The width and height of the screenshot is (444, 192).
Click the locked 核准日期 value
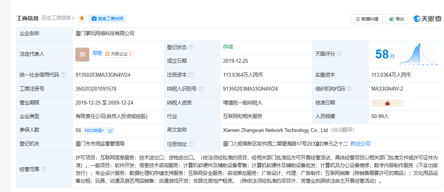(x=387, y=103)
